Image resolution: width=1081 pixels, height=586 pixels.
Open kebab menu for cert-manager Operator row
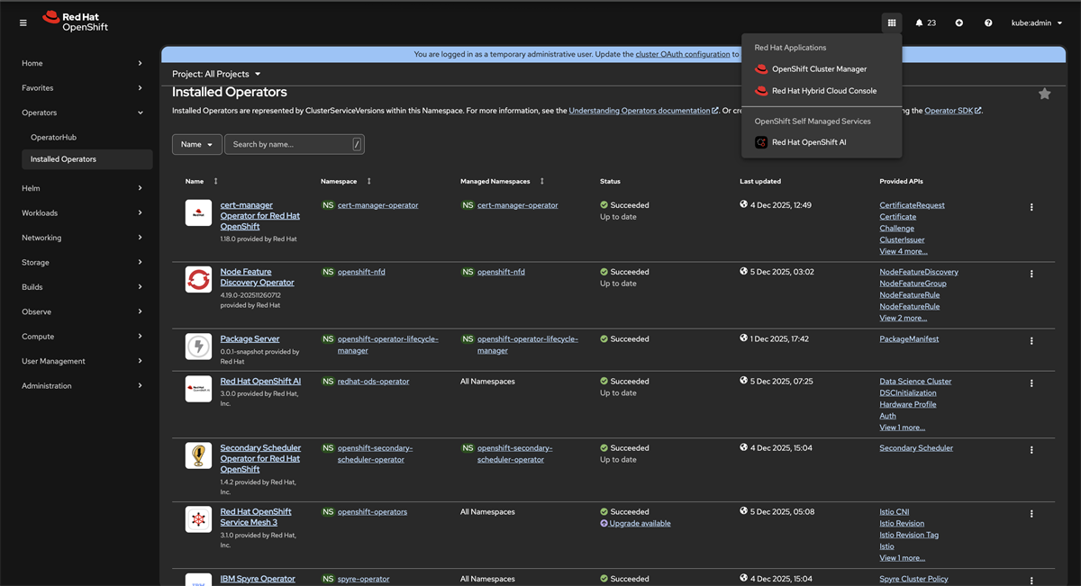[x=1031, y=207]
